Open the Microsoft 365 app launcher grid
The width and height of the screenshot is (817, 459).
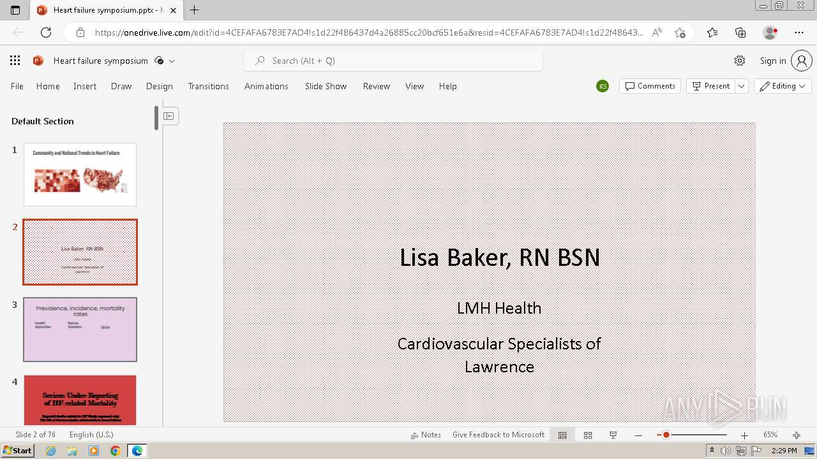(15, 61)
